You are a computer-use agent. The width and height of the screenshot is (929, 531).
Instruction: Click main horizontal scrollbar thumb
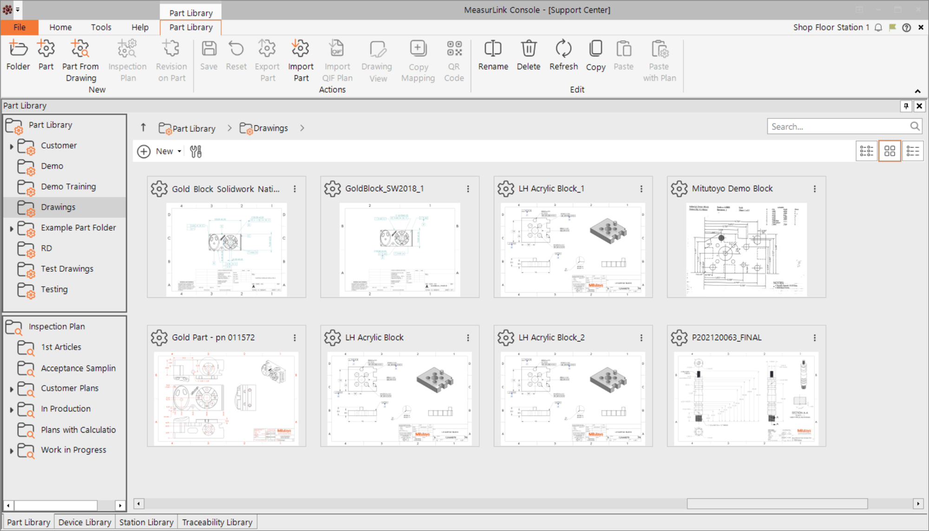(777, 504)
